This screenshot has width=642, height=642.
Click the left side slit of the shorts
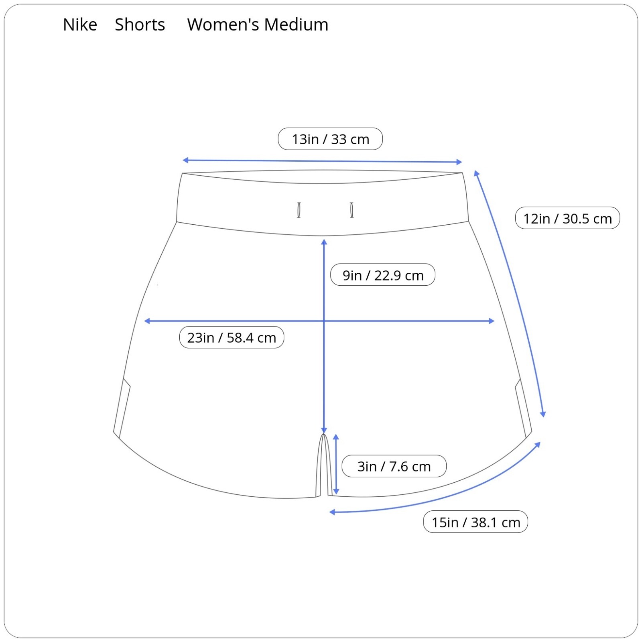coord(122,408)
